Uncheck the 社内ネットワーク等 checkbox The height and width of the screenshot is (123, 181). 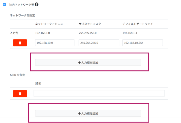4,4
